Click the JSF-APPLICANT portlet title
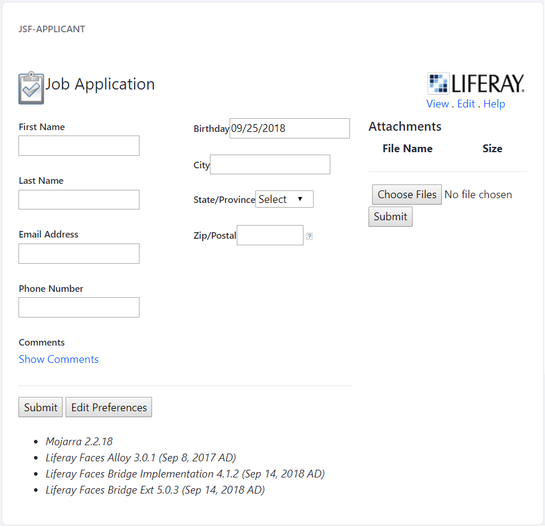 click(52, 29)
